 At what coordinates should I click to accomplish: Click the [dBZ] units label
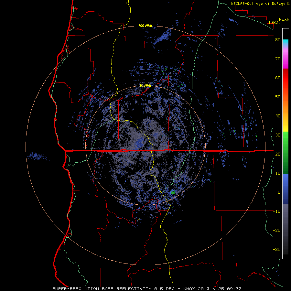[x=275, y=22]
